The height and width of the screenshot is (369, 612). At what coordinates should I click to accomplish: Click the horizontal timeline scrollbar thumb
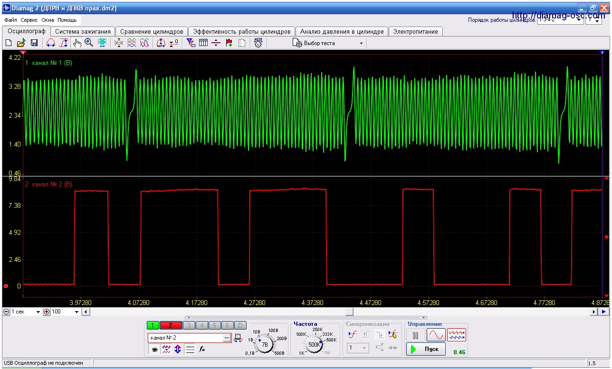click(350, 312)
